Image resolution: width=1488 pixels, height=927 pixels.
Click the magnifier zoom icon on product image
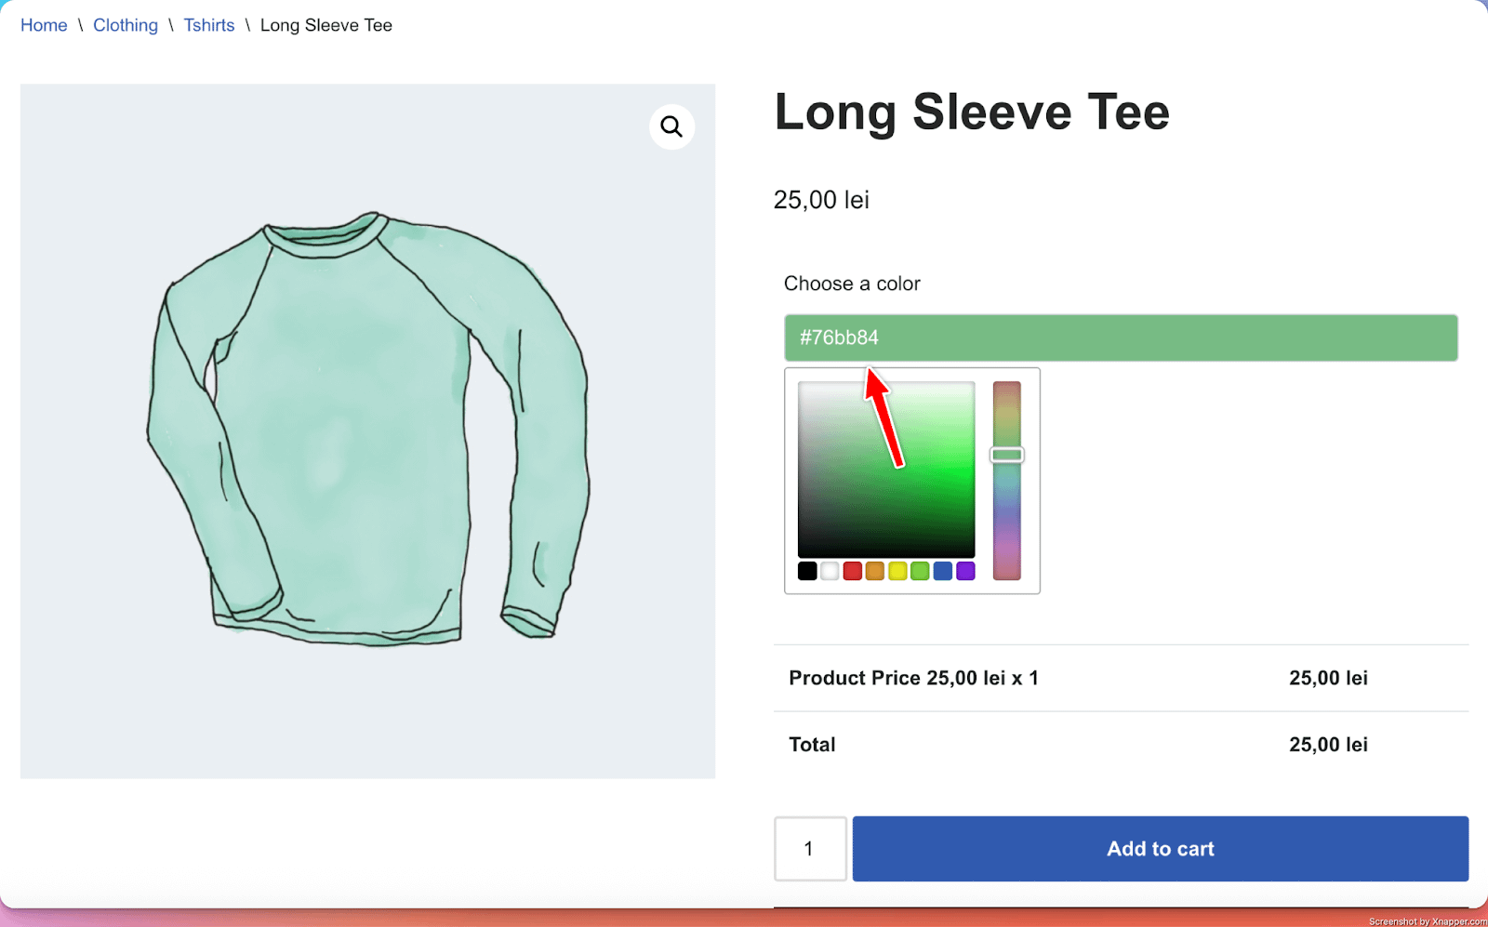[x=671, y=126]
